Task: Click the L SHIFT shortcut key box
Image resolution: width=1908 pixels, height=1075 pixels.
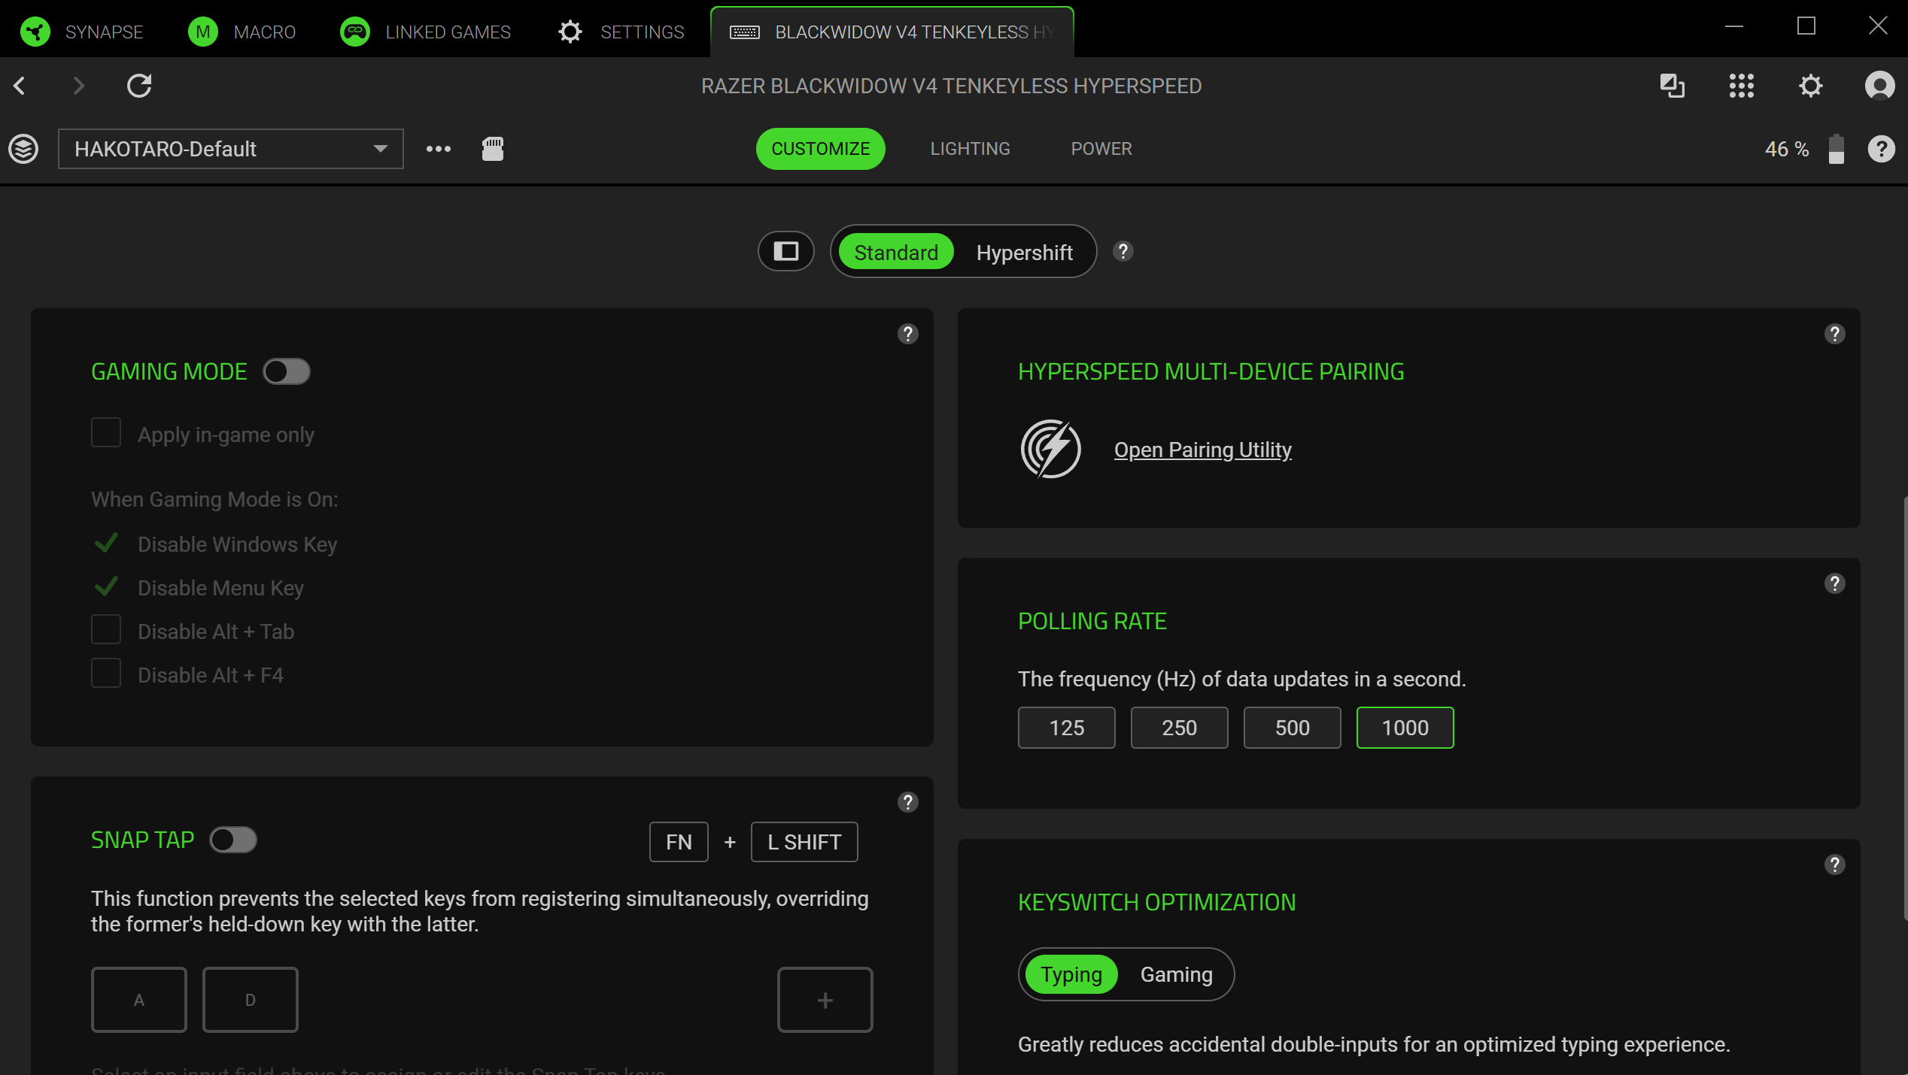Action: [804, 842]
